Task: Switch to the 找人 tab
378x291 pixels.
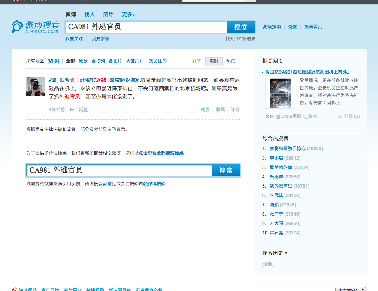Action: point(89,14)
